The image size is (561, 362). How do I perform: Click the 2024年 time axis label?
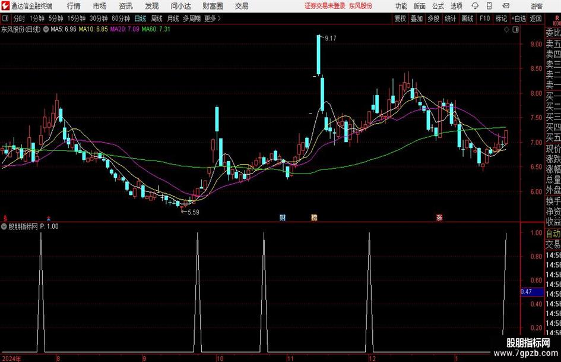coord(11,358)
